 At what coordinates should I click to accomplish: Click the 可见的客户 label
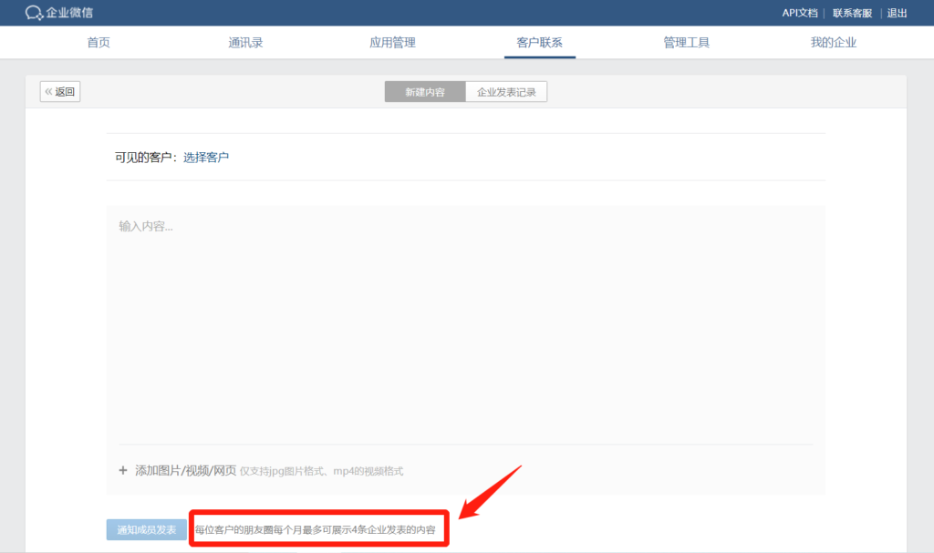point(146,158)
